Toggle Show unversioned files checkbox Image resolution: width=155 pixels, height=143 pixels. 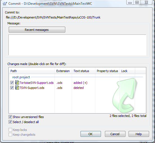[x=10, y=117]
